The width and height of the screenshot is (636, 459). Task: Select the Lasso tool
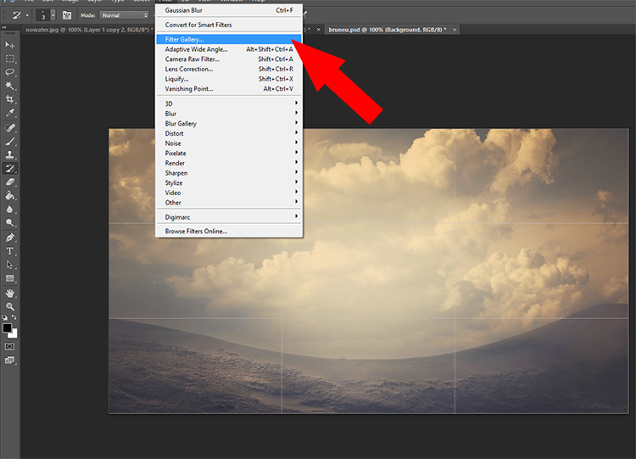(9, 72)
